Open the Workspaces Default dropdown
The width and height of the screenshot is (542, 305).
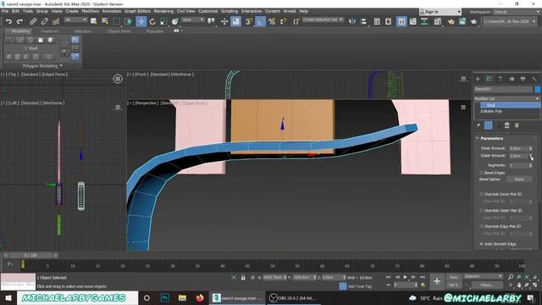click(x=517, y=12)
